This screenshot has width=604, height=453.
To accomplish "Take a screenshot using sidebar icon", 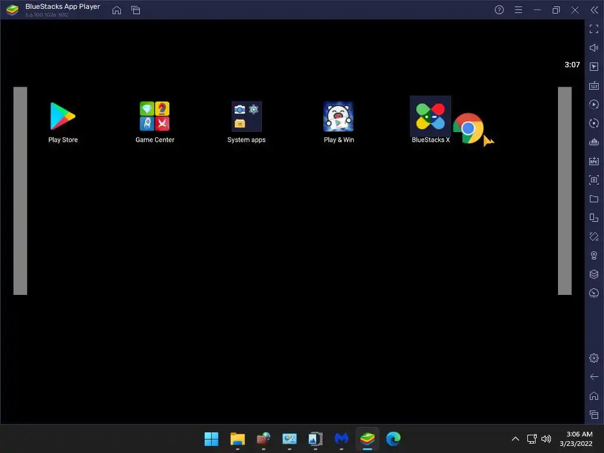I will (594, 180).
